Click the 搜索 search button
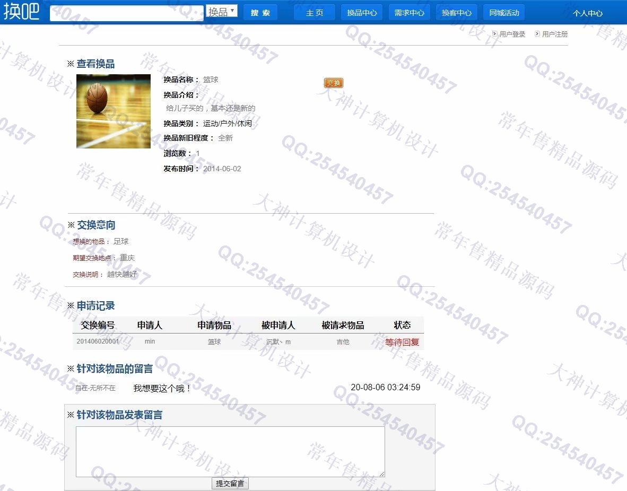627x491 pixels. [260, 13]
